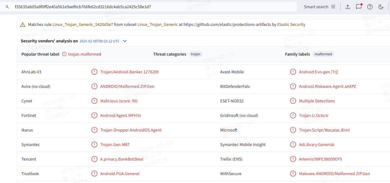Image resolution: width=390 pixels, height=183 pixels.
Task: Click the Elastic Security author link
Action: [291, 24]
